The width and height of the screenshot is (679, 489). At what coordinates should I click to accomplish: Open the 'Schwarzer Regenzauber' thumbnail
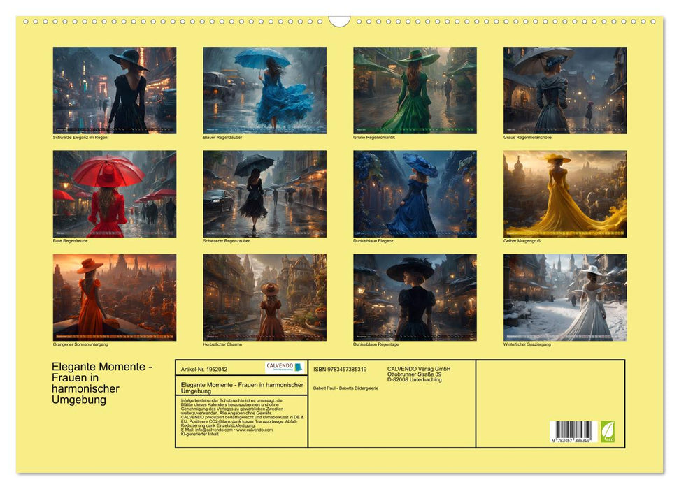264,194
